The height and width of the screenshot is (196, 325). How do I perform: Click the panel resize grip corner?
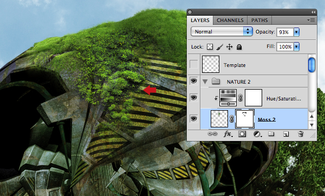[313, 136]
